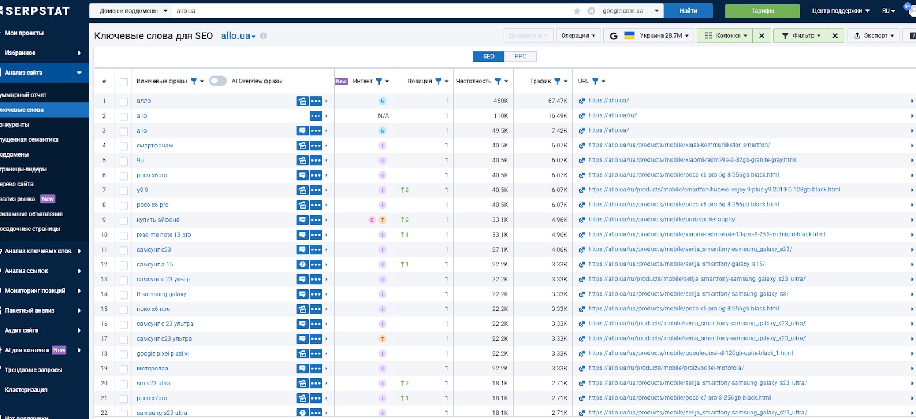The width and height of the screenshot is (916, 419).
Task: Open the google.com.ua search engine dropdown
Action: pyautogui.click(x=631, y=11)
